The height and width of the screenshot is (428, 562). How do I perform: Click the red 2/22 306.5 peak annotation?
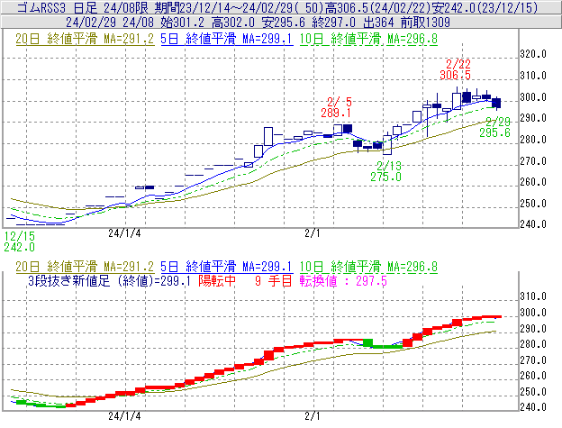[455, 69]
